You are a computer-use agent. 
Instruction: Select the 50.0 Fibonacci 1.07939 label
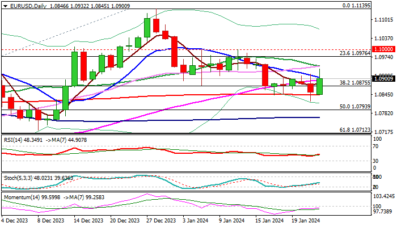click(354, 107)
